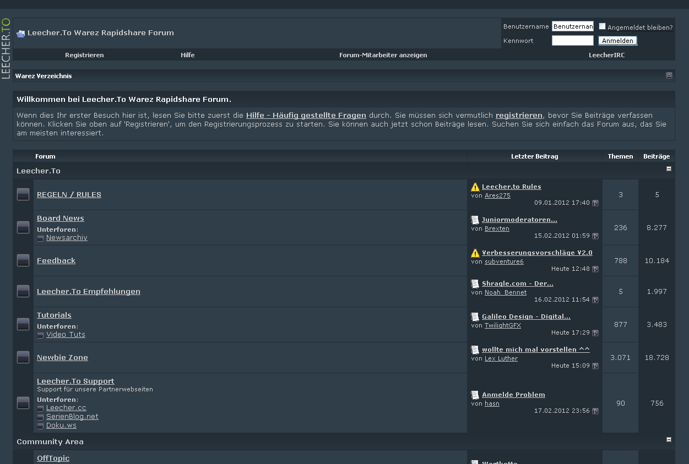Click the small icon beside SerienBlog.net subforum
This screenshot has height=464, width=689.
(x=40, y=417)
